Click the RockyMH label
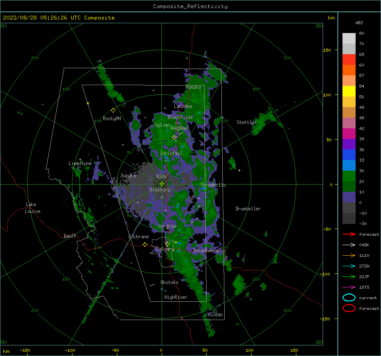The height and width of the screenshot is (356, 381). pyautogui.click(x=112, y=119)
